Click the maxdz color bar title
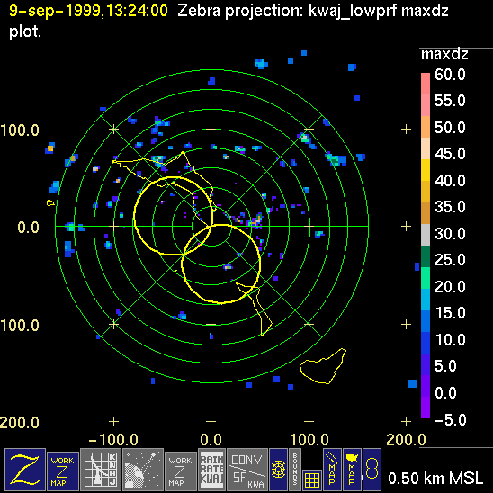 click(444, 55)
